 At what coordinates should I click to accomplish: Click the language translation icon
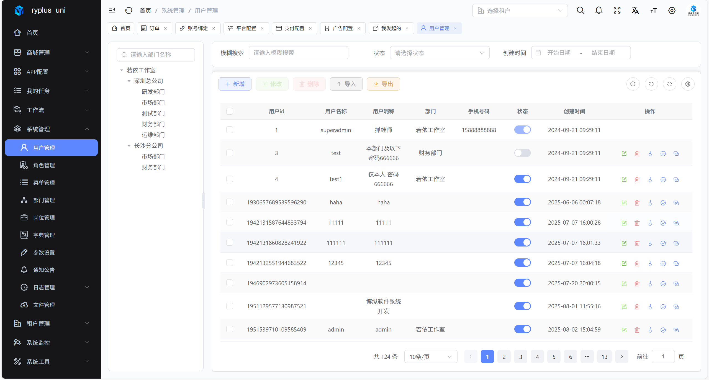(x=635, y=11)
